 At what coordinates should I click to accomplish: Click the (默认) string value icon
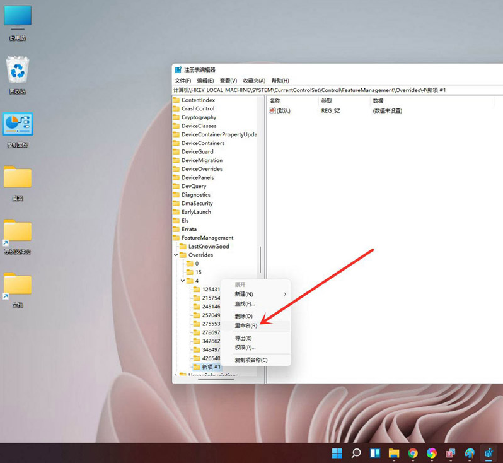point(272,110)
